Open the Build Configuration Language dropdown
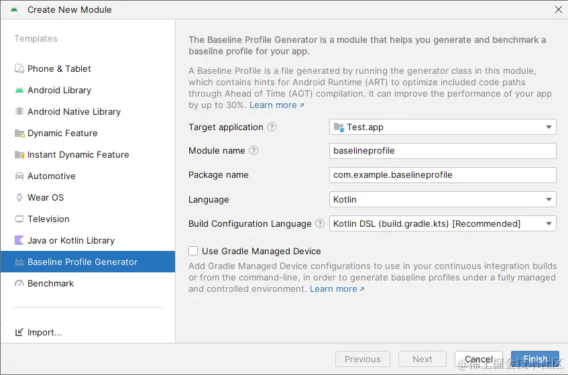 point(443,223)
